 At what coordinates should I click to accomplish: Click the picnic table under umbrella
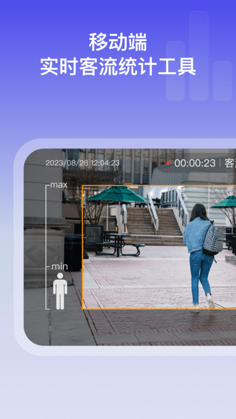coord(120,244)
